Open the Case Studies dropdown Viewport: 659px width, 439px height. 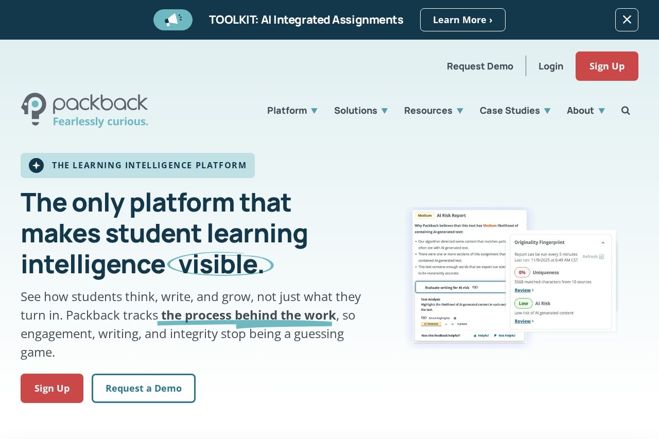tap(515, 111)
